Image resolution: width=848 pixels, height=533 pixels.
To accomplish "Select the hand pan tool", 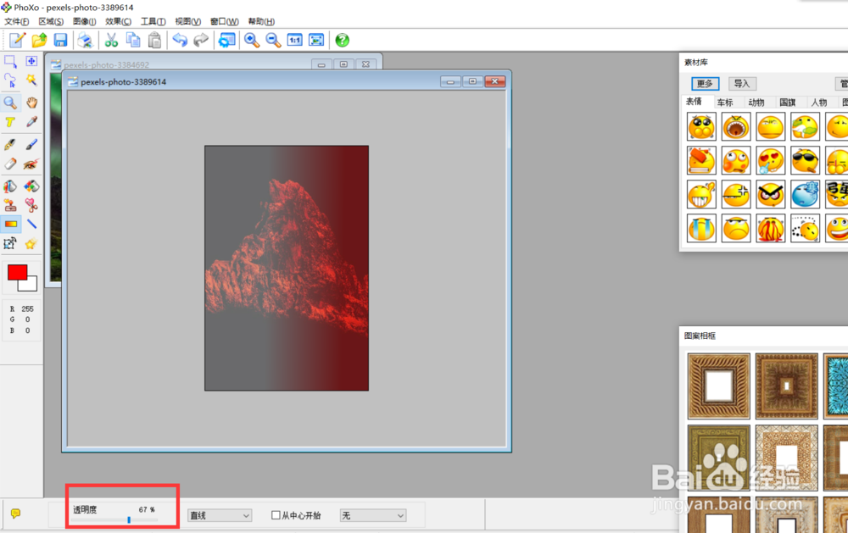I will [31, 103].
